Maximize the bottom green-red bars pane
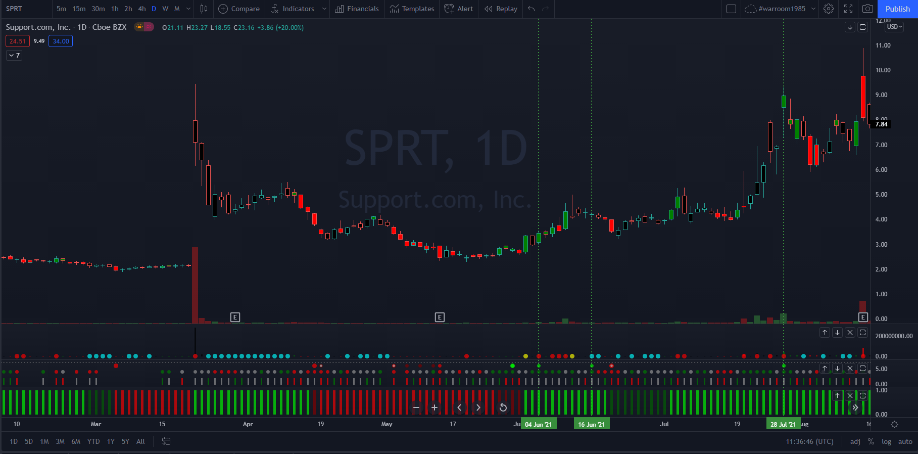The image size is (918, 454). (863, 395)
